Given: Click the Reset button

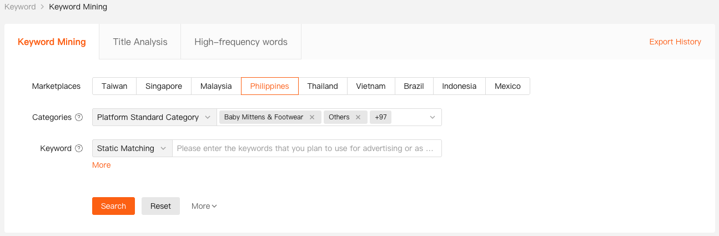Looking at the screenshot, I should pos(160,206).
